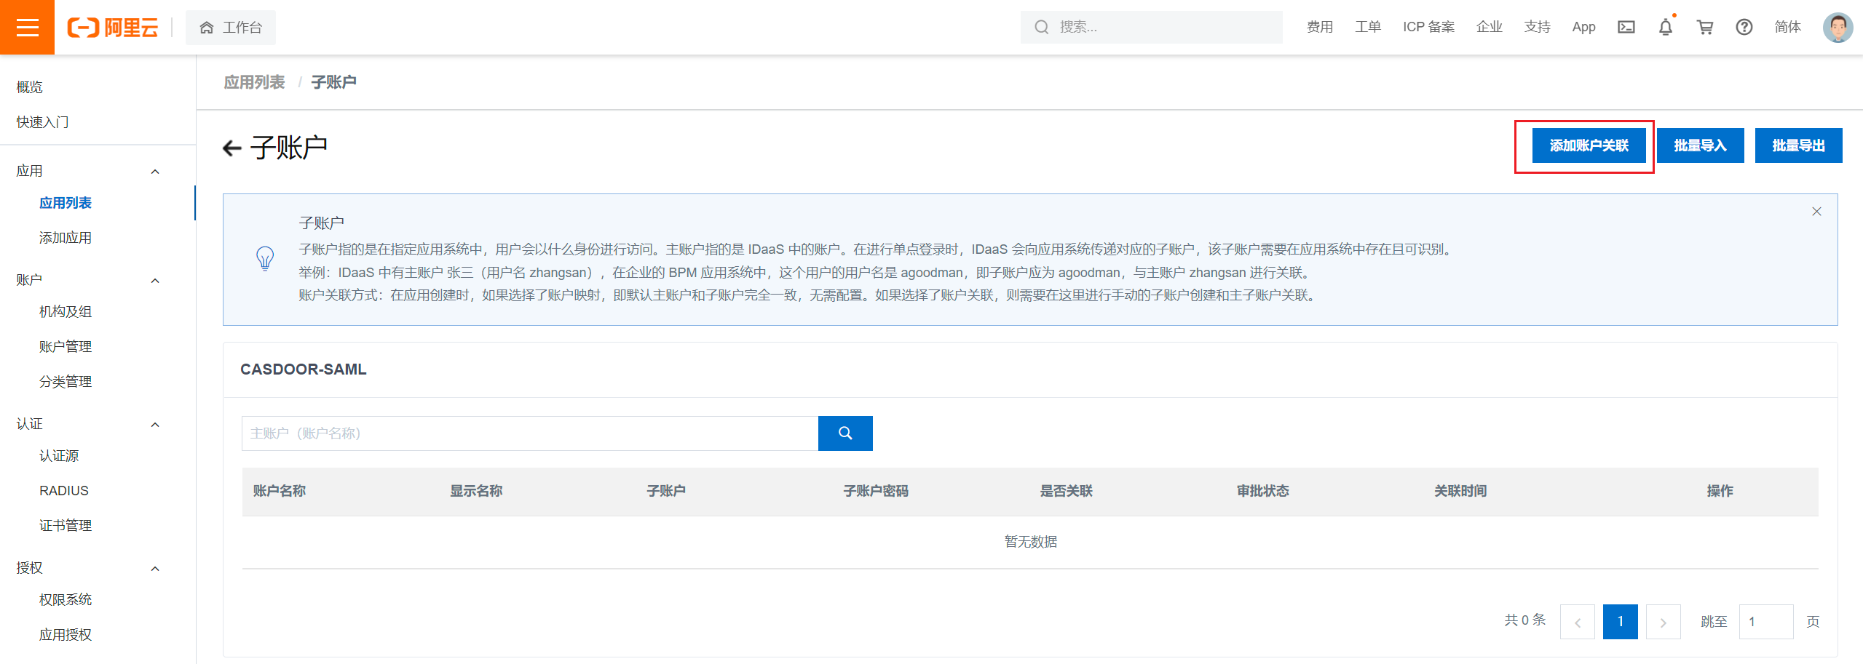This screenshot has width=1863, height=664.
Task: Click the magnifier in the top search bar
Action: (1040, 27)
